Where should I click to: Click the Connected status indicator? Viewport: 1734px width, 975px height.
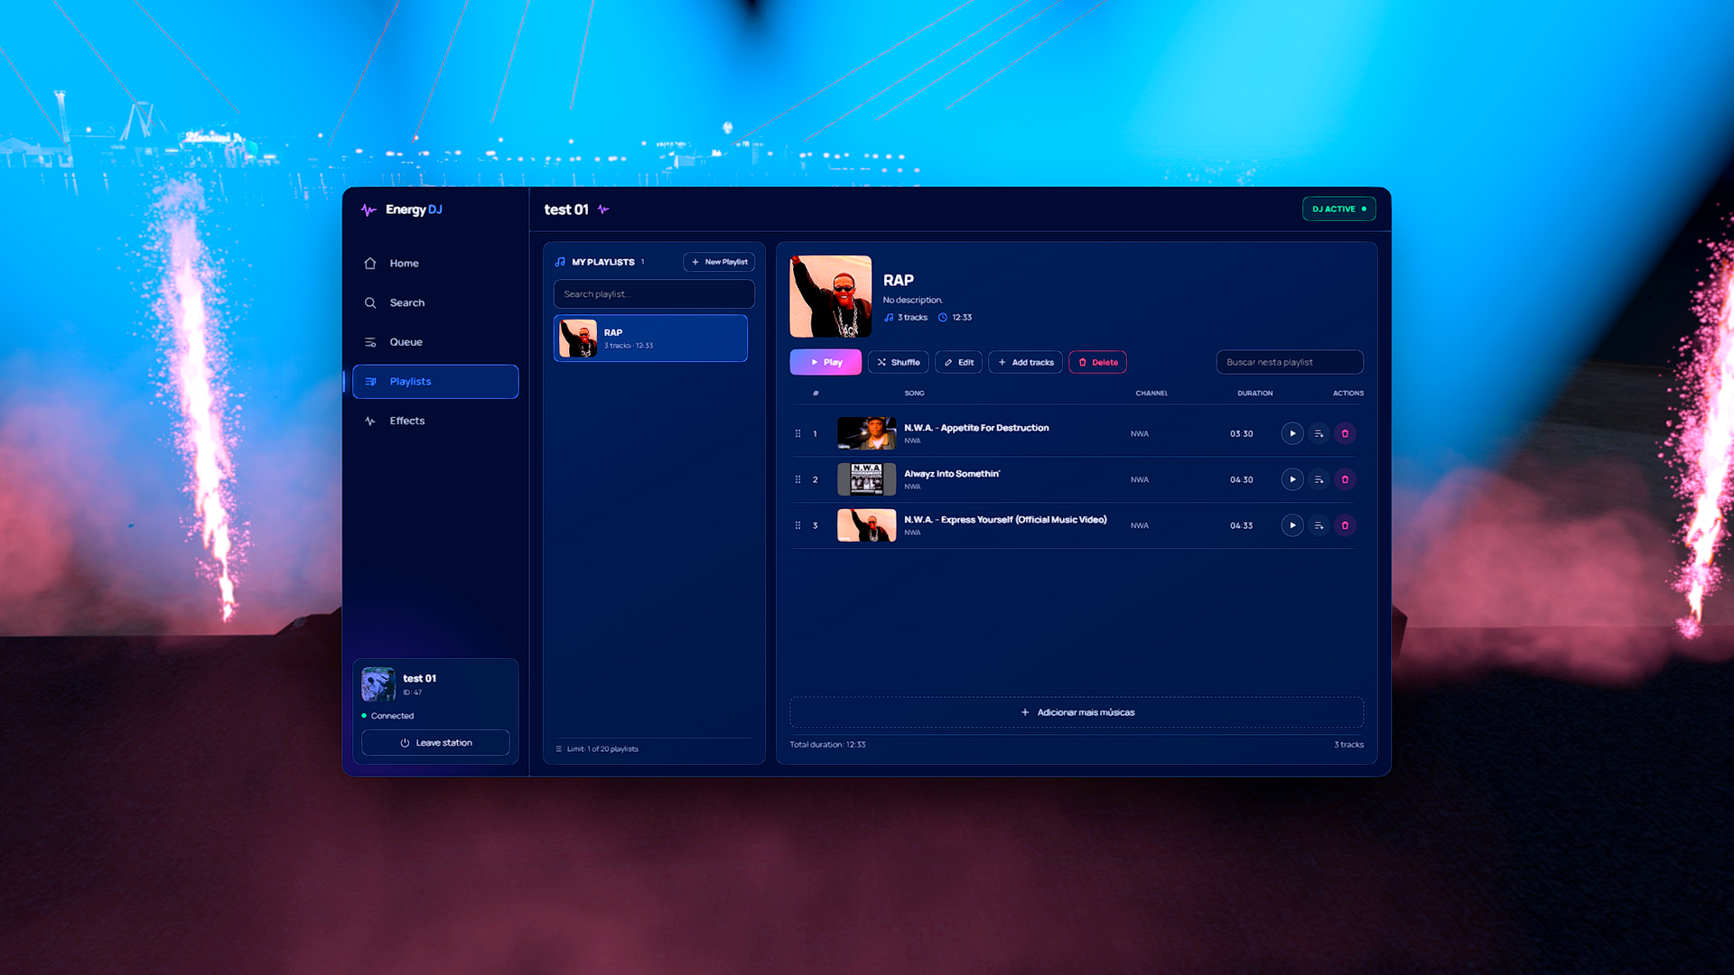pos(387,716)
